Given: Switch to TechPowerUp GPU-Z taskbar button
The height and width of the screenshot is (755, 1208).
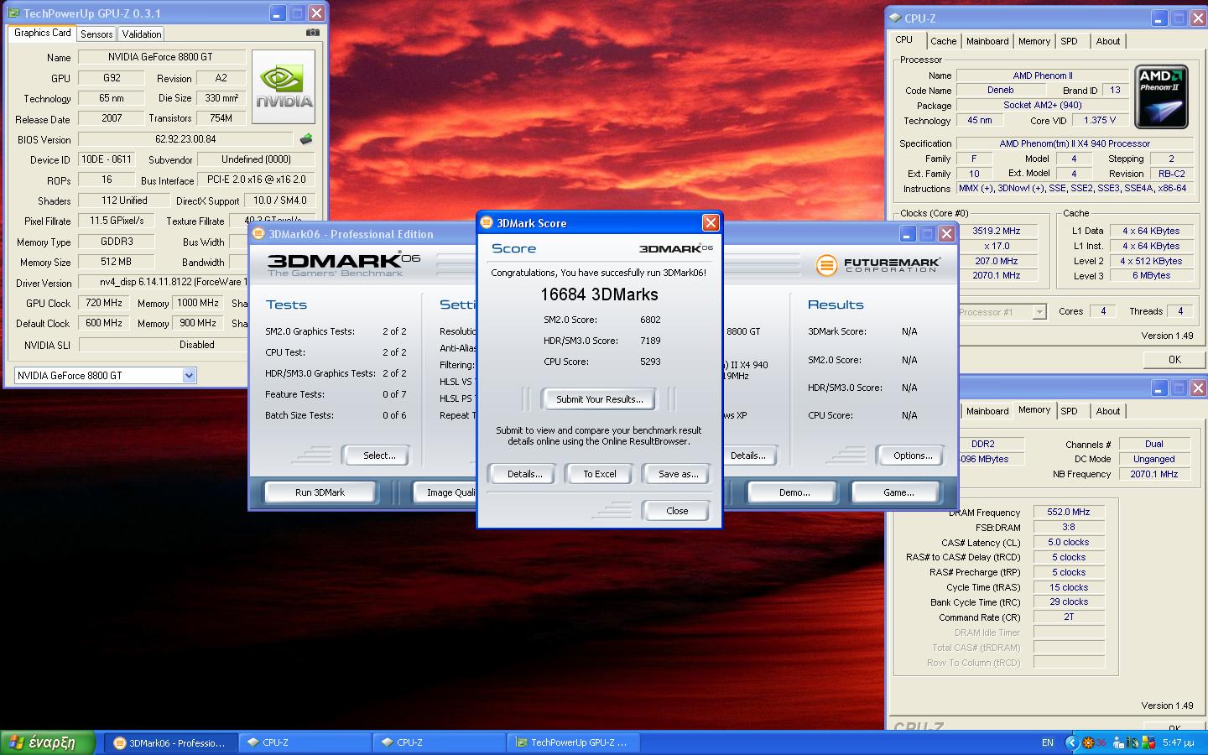Looking at the screenshot, I should [x=574, y=742].
